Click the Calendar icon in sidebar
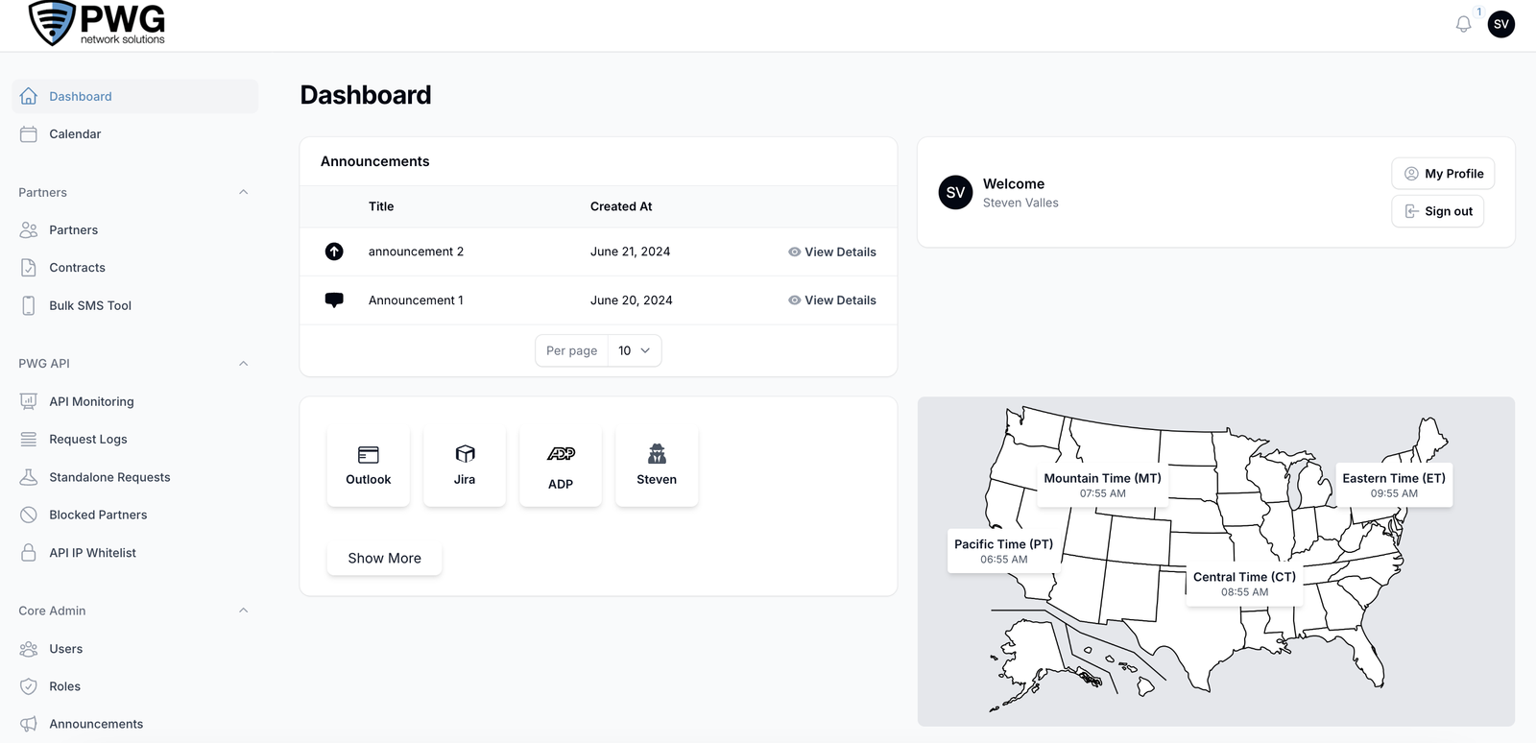Screen dimensions: 1536x743 (x=29, y=134)
